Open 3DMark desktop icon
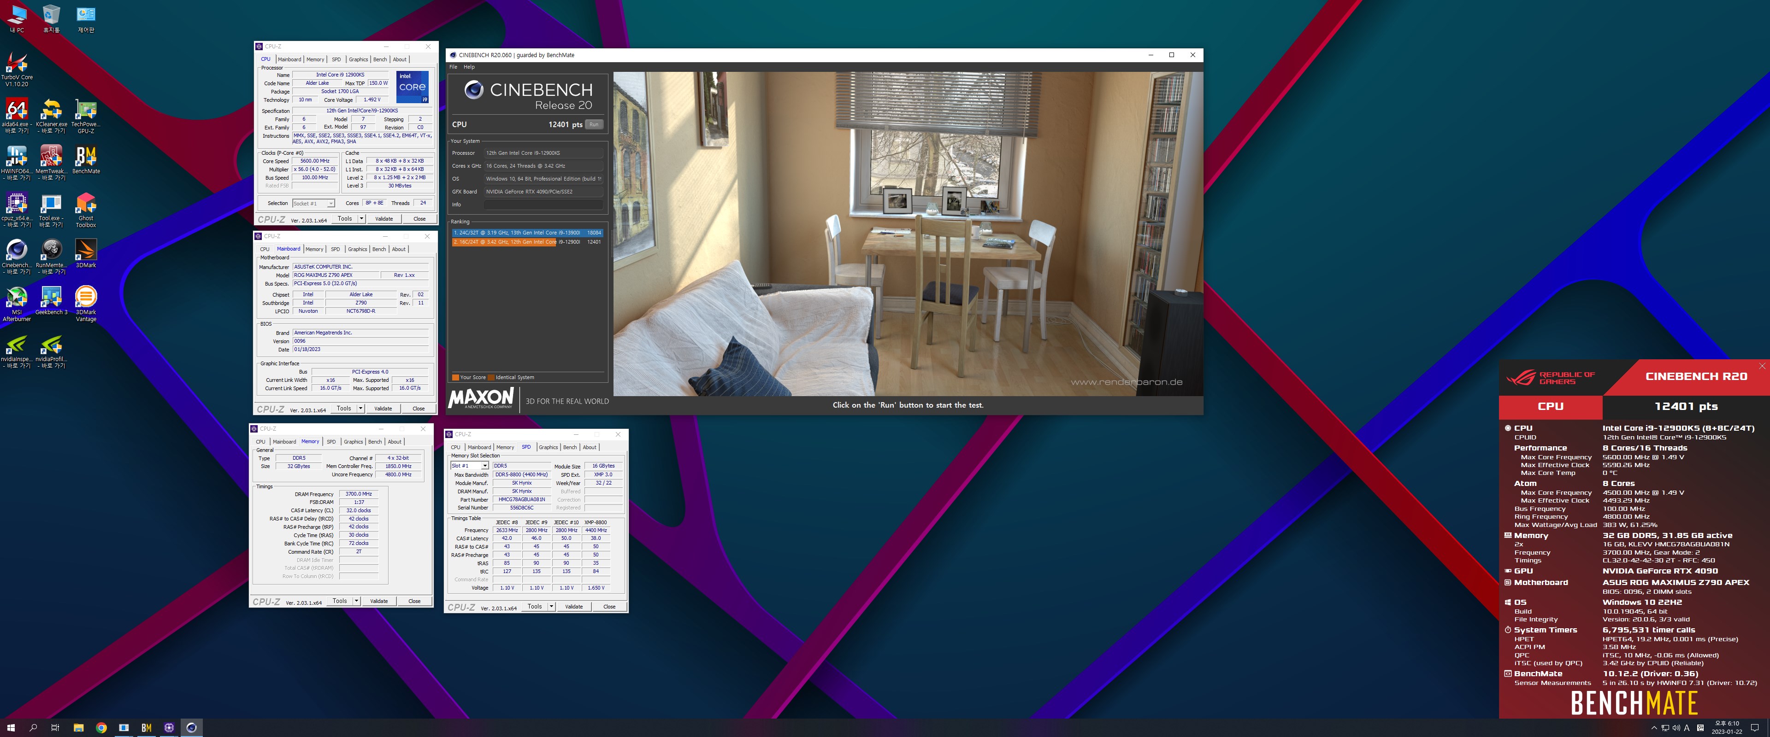This screenshot has height=737, width=1770. (x=86, y=253)
